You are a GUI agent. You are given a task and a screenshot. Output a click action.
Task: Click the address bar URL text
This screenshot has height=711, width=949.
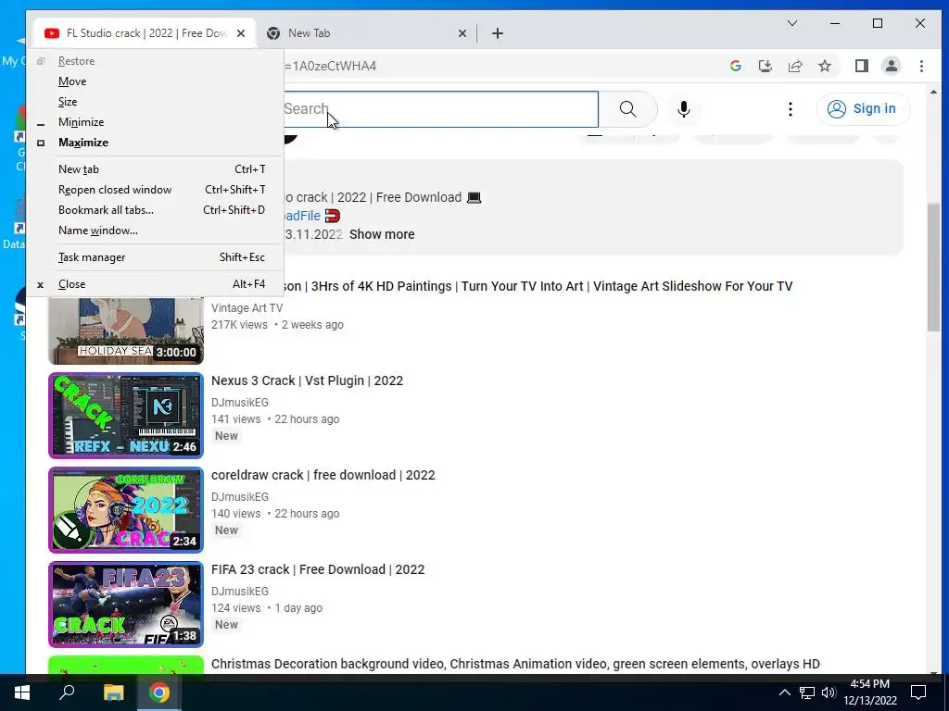[331, 66]
